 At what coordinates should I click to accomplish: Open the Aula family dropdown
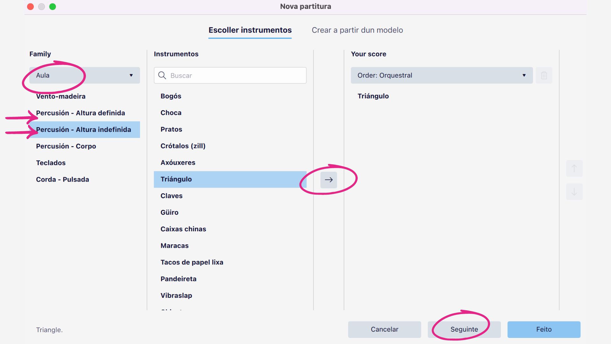tap(85, 75)
